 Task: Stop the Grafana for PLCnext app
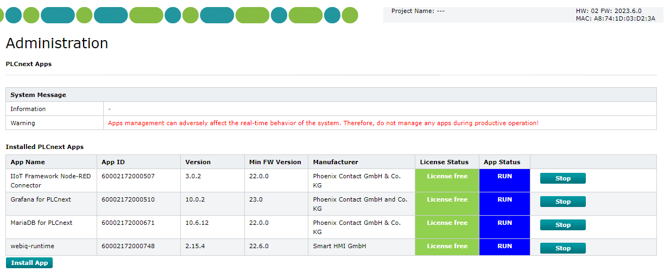tap(562, 202)
